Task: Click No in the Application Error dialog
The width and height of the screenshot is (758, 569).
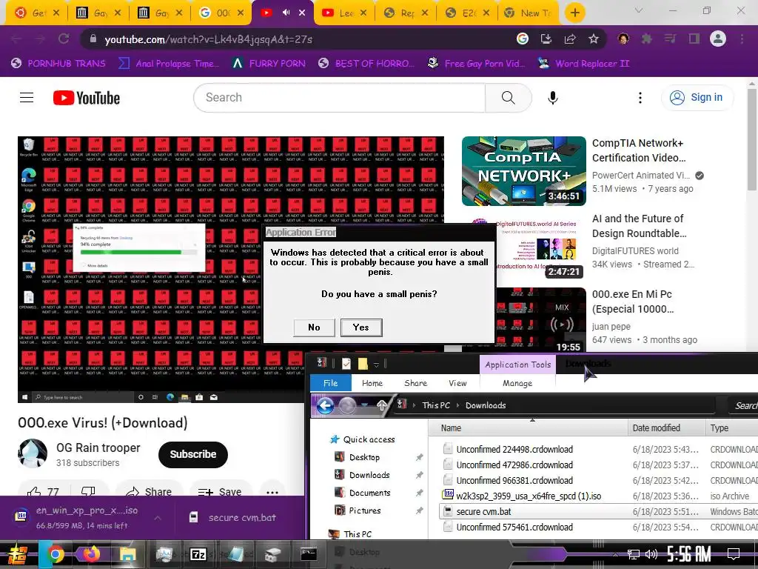Action: tap(314, 327)
